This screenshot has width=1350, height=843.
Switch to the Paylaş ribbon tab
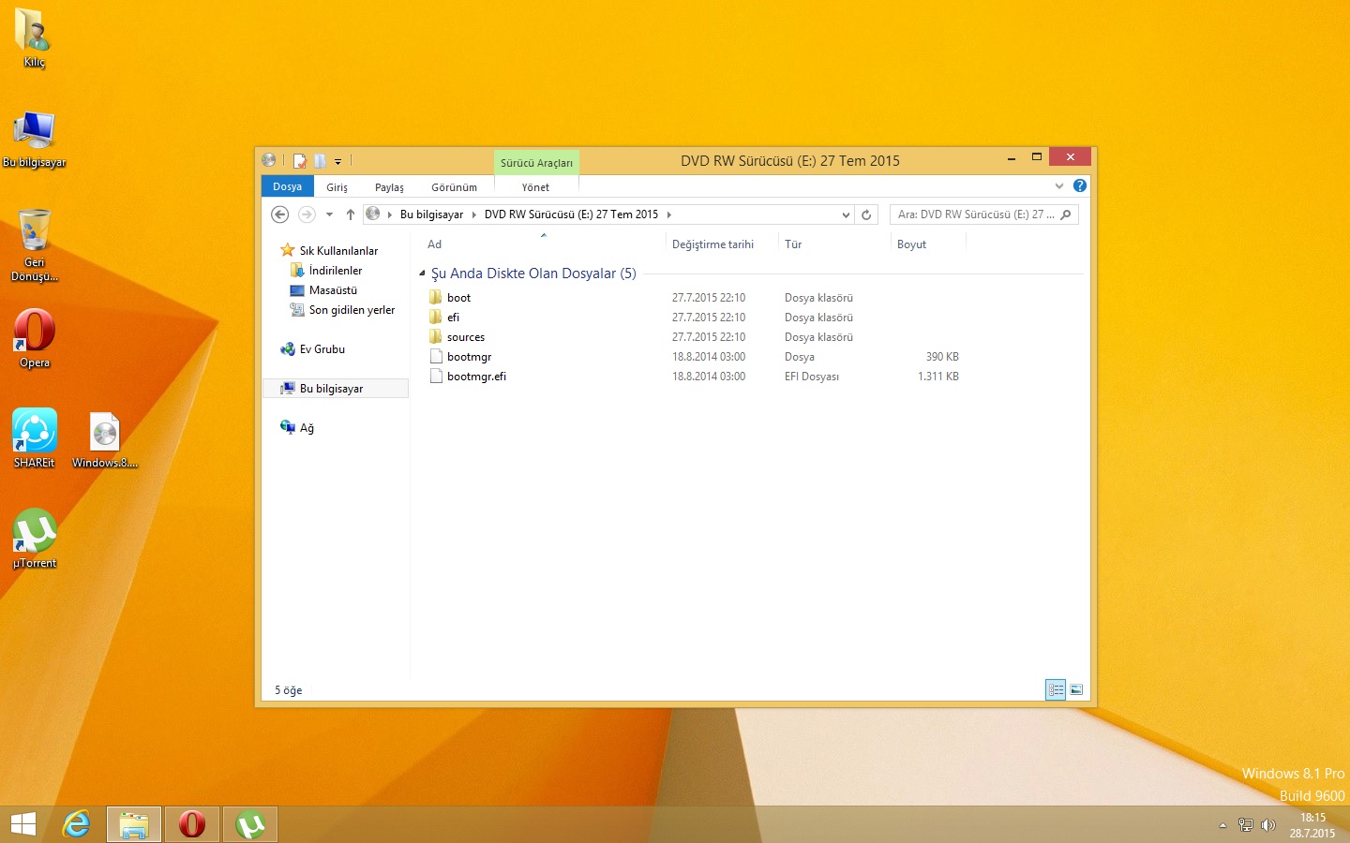(x=389, y=187)
